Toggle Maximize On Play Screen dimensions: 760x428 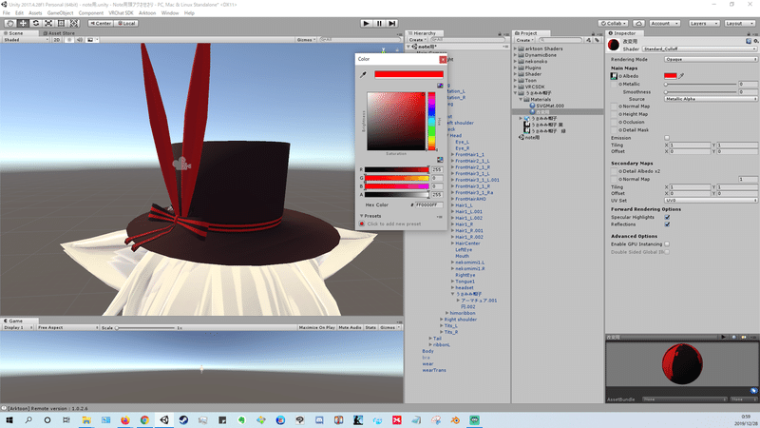(x=316, y=327)
